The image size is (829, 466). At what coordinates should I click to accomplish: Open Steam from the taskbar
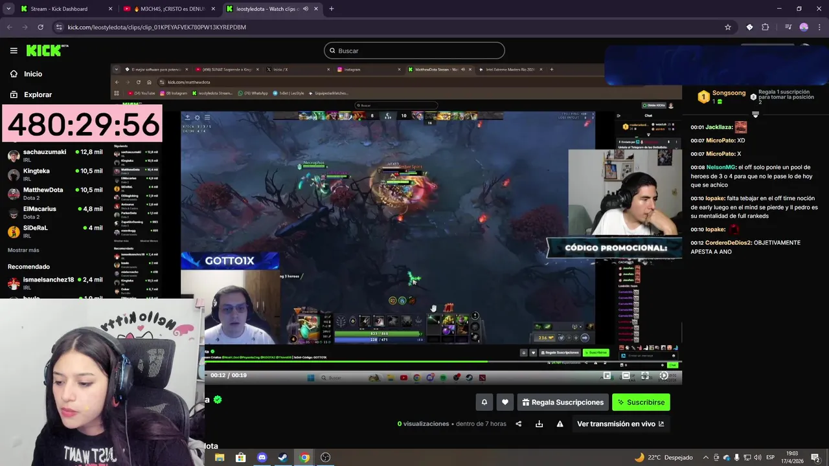click(283, 458)
